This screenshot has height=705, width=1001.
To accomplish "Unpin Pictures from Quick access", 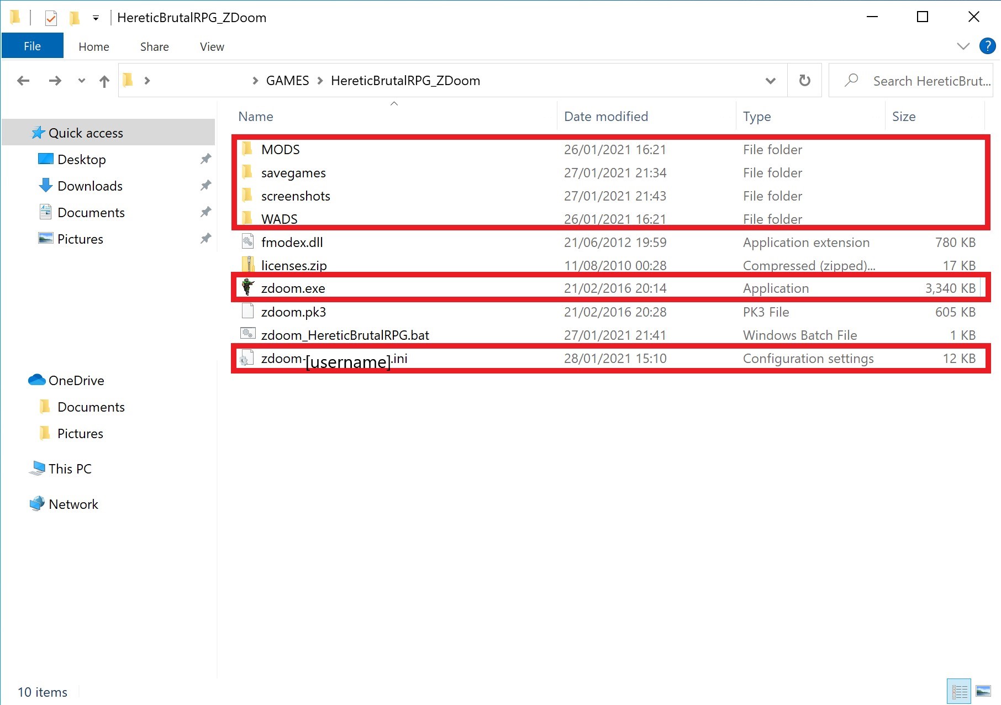I will pyautogui.click(x=206, y=239).
